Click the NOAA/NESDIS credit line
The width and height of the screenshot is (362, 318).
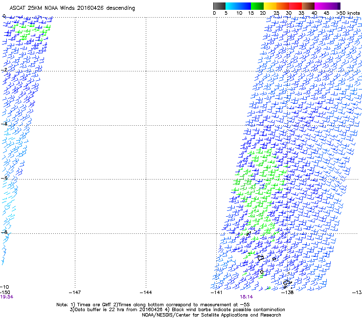tap(211, 315)
